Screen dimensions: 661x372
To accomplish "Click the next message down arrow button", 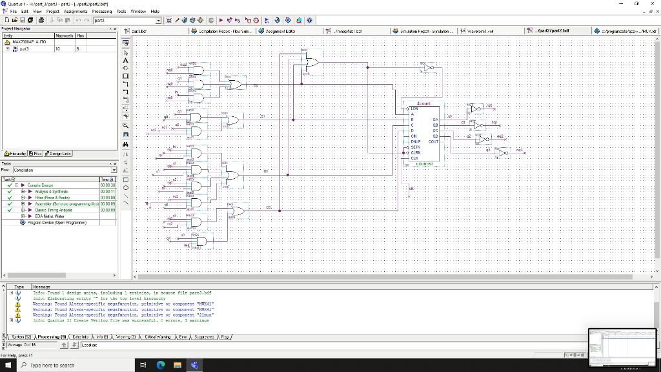I will coord(74,345).
